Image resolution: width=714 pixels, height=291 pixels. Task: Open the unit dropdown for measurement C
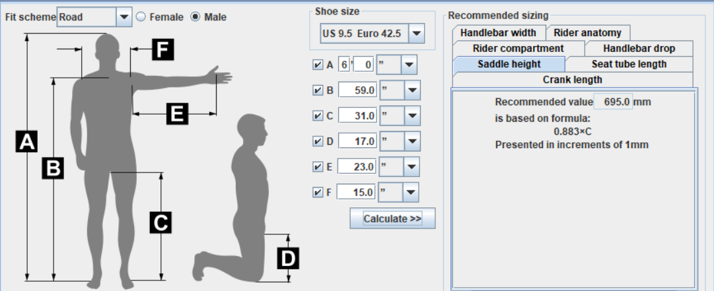[412, 116]
